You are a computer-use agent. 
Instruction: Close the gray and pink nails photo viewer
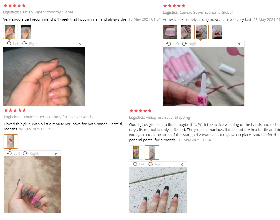(56, 154)
